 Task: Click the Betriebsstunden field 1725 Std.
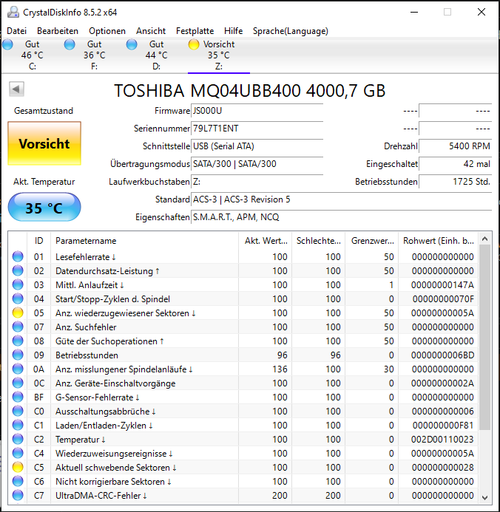pos(455,181)
